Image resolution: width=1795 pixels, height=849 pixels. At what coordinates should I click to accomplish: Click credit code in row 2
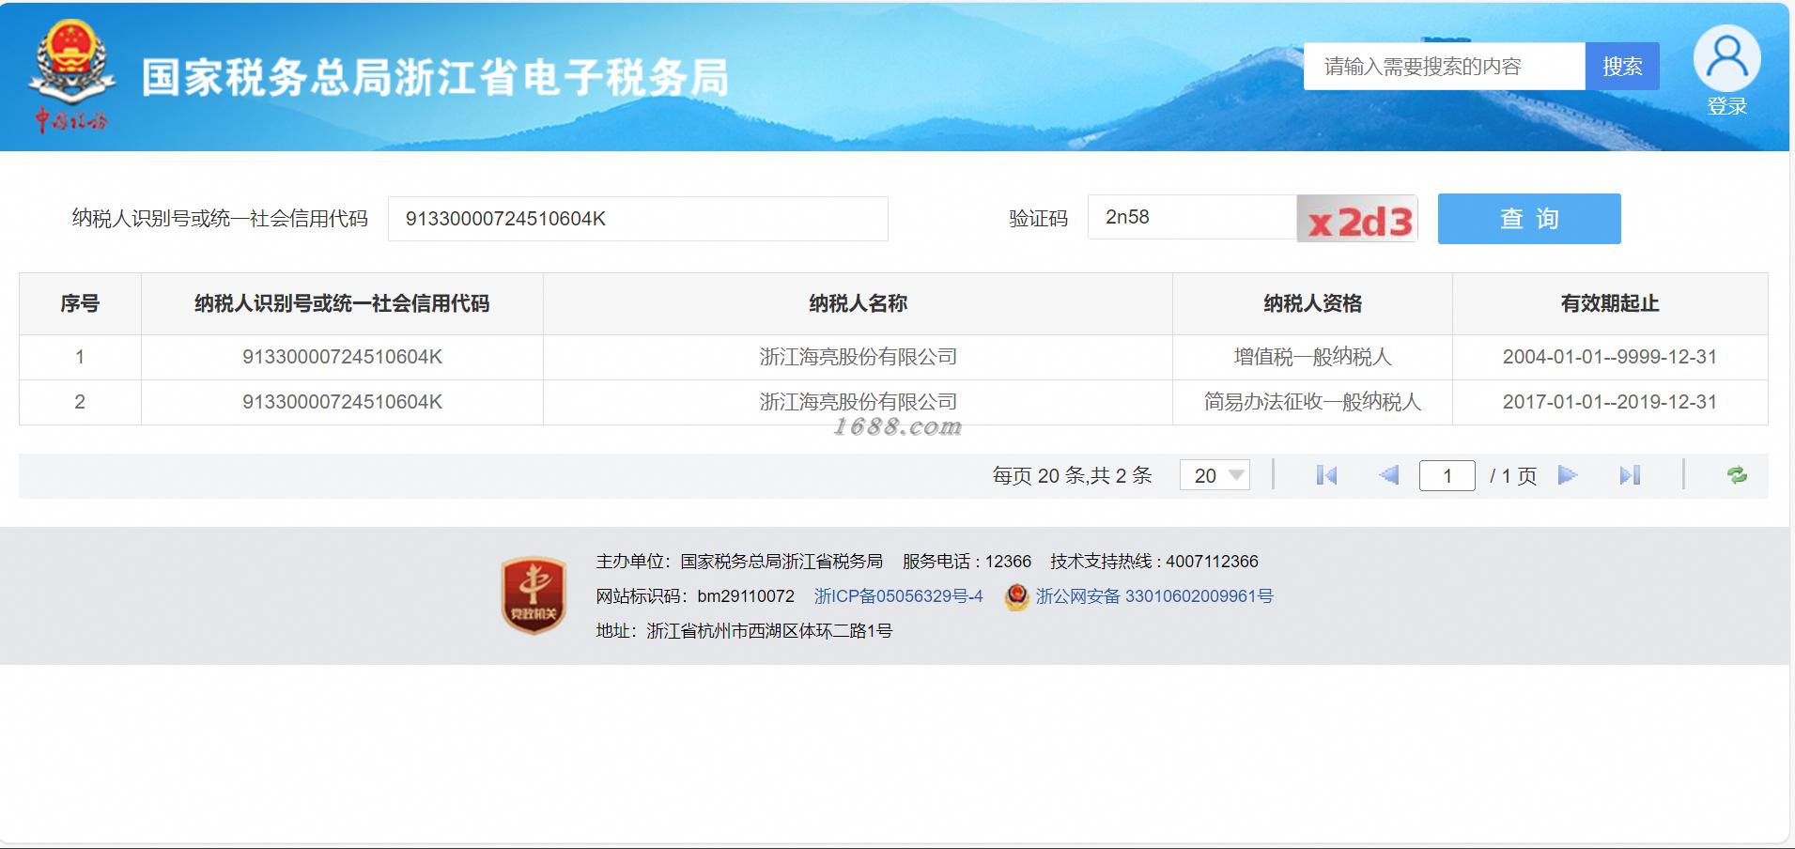coord(342,402)
